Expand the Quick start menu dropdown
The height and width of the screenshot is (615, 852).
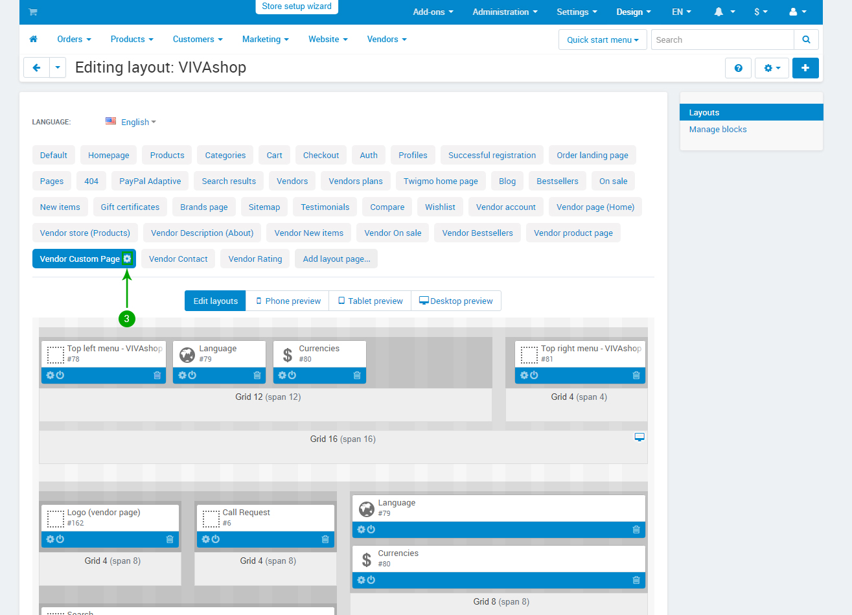(603, 40)
